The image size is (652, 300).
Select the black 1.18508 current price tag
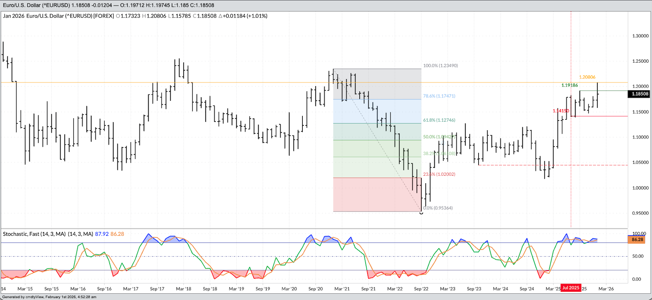pos(640,94)
